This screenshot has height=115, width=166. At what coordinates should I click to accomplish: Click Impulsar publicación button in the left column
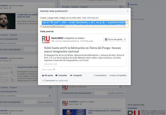pos(46,102)
